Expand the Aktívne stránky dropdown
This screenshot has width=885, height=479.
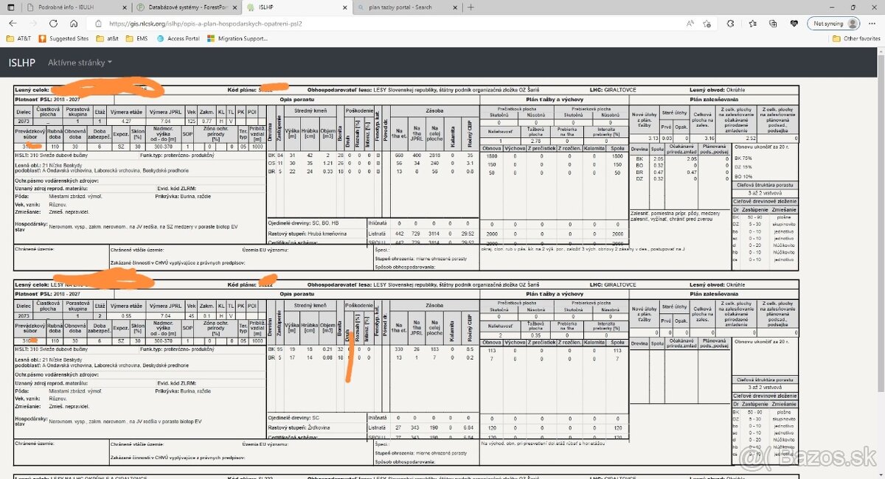[80, 63]
